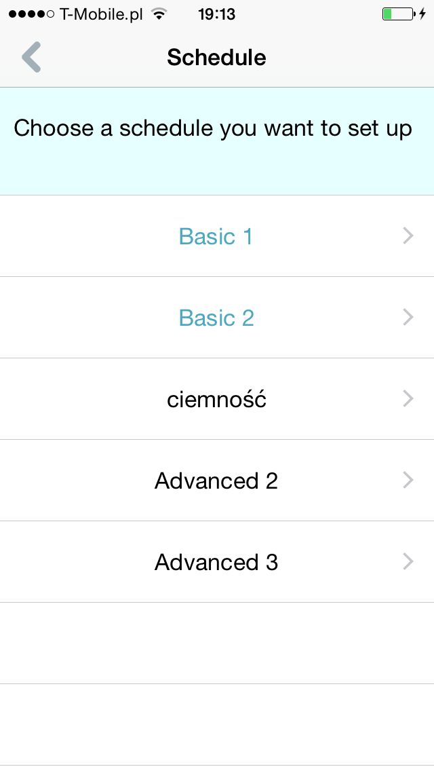Tap the T-Mobile.pl carrier label
The width and height of the screenshot is (434, 771).
coord(101,14)
